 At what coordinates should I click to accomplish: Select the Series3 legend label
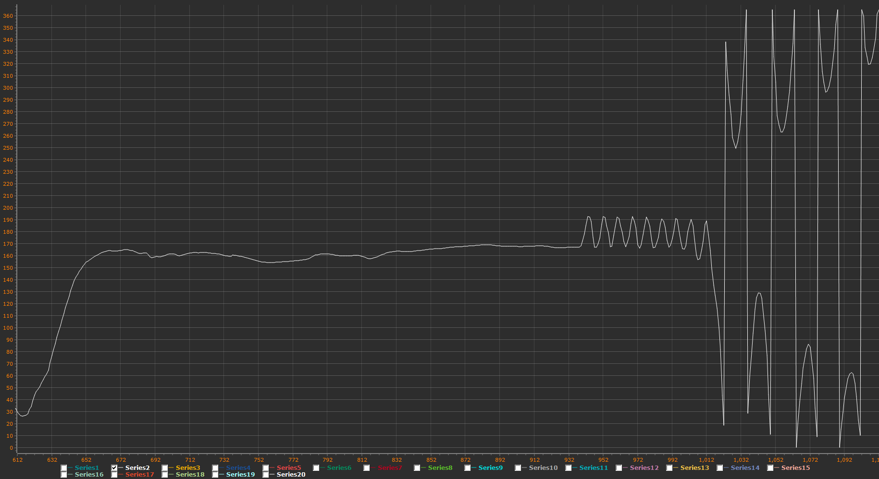[188, 468]
